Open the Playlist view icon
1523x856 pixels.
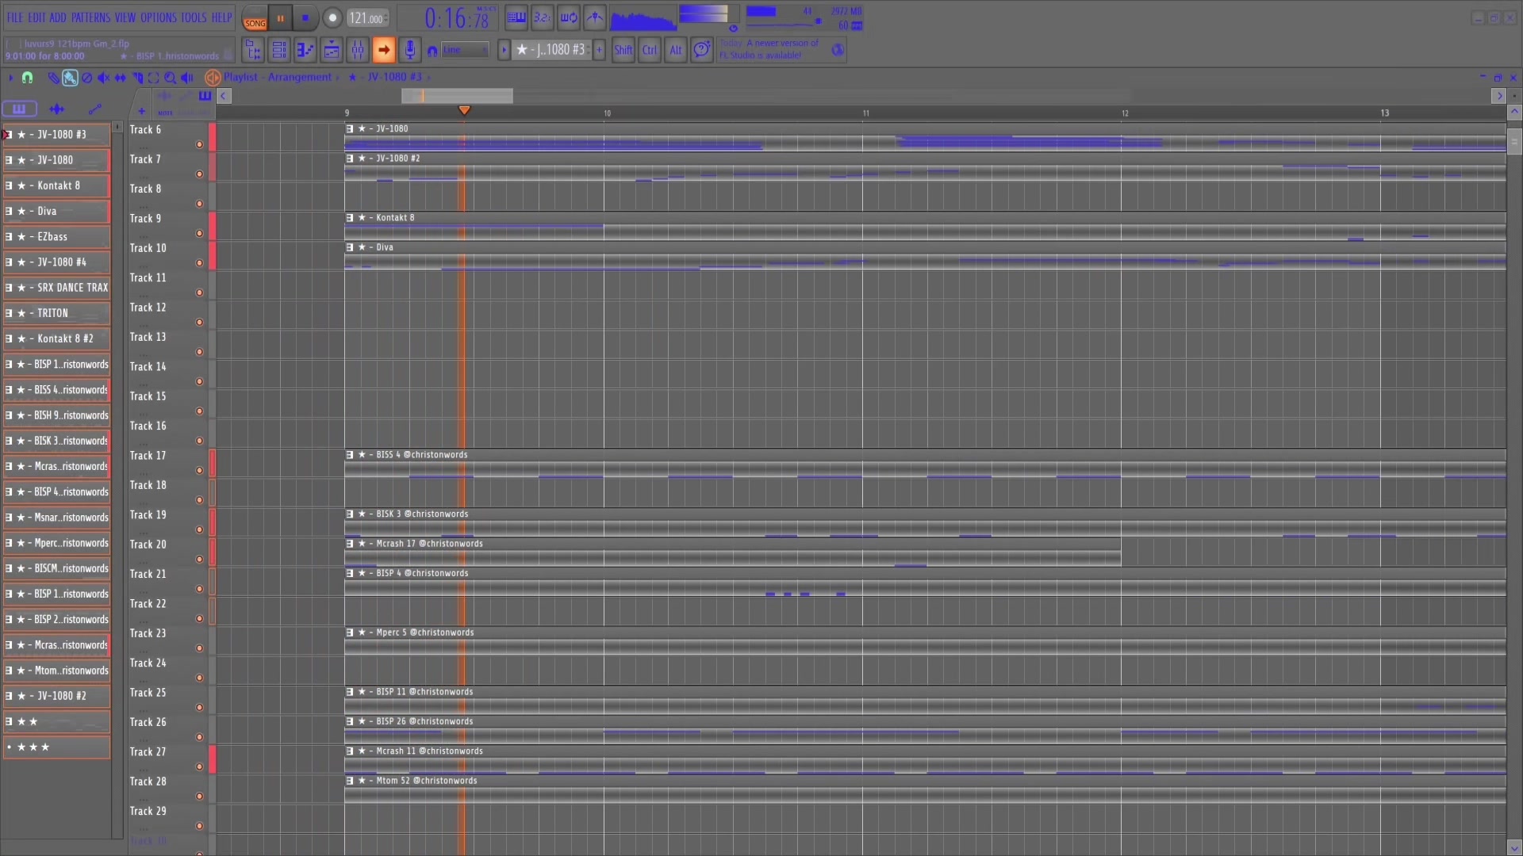[x=332, y=50]
